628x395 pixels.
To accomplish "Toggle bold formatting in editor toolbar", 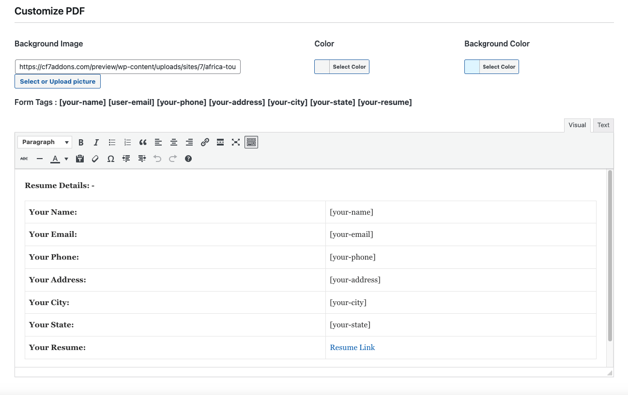I will pyautogui.click(x=81, y=142).
